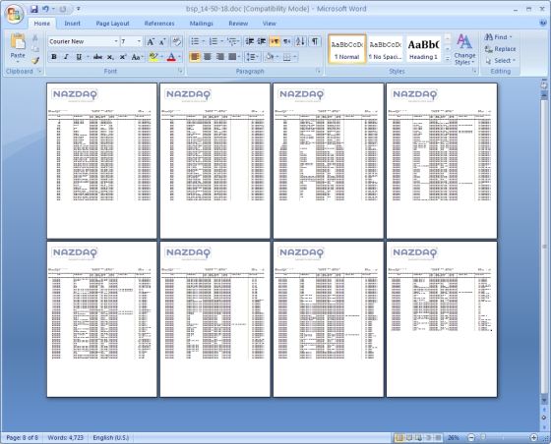
Task: Decrease paragraph indent
Action: (250, 41)
